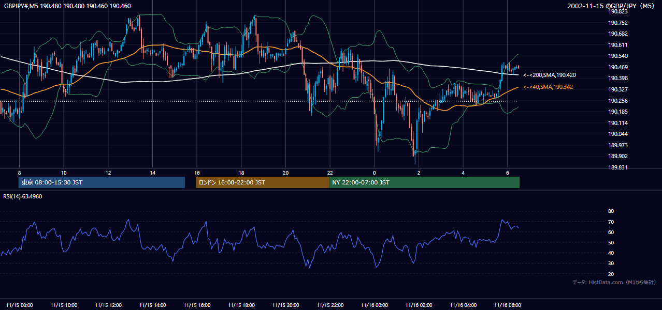Screen dimensions: 662x310
Task: Click hour tick 20 under price chart
Action: coord(285,173)
